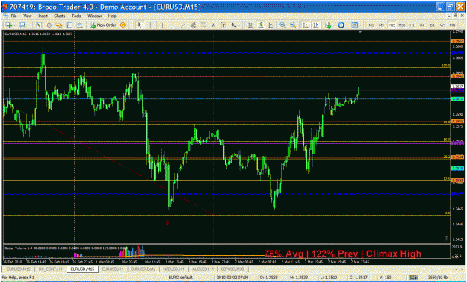Zoom out on the chart
Image resolution: width=467 pixels, height=282 pixels.
point(293,25)
